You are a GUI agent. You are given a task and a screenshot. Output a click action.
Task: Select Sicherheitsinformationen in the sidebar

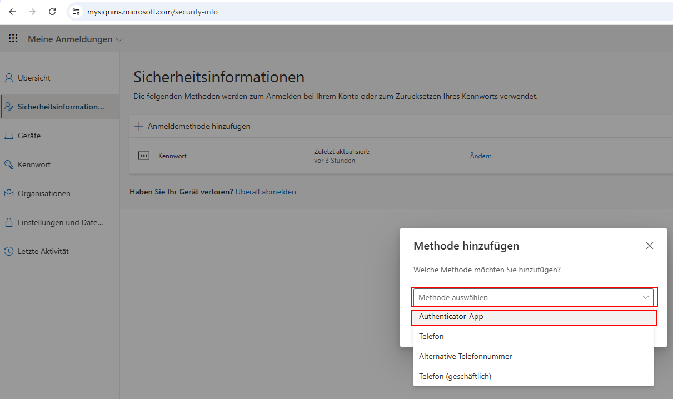point(60,107)
